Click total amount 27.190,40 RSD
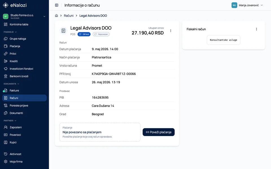This screenshot has height=169, width=271. pyautogui.click(x=148, y=33)
